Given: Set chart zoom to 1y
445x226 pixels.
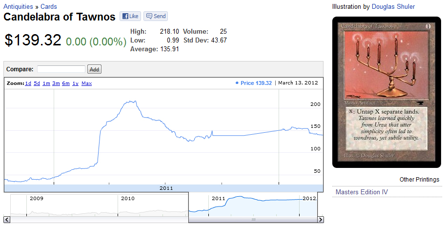Looking at the screenshot, I should coord(75,83).
